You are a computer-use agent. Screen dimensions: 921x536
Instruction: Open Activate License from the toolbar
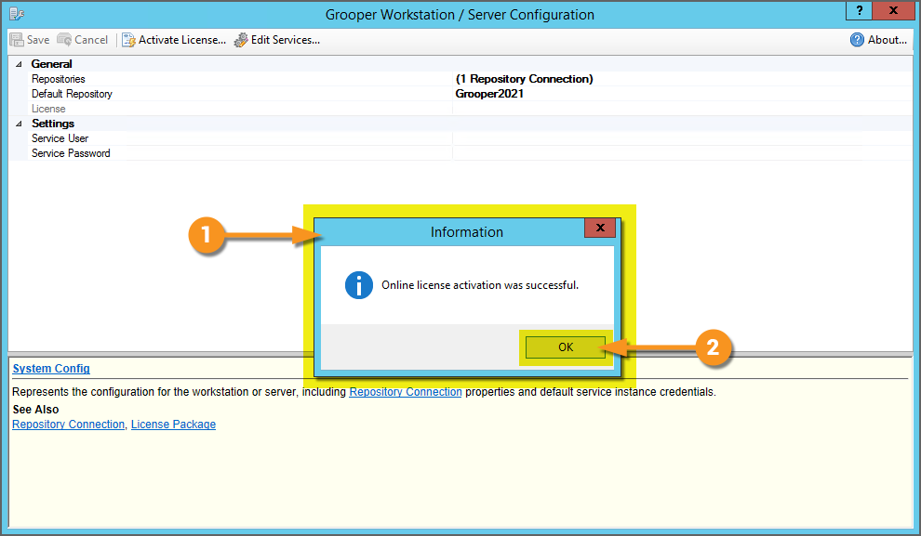(174, 40)
